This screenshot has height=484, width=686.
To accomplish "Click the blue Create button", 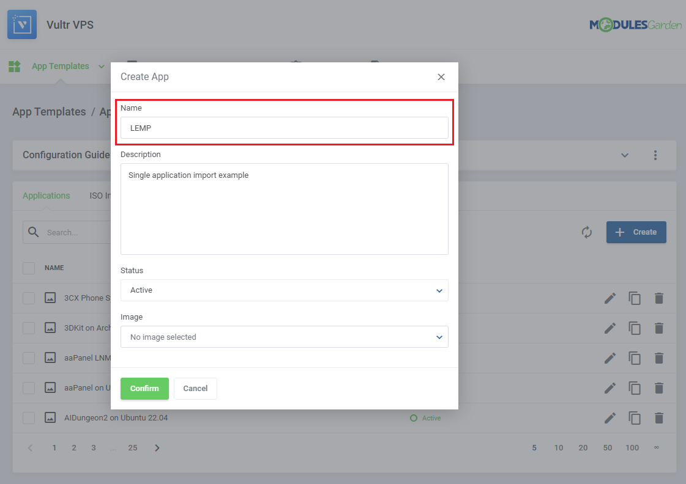I will tap(636, 232).
